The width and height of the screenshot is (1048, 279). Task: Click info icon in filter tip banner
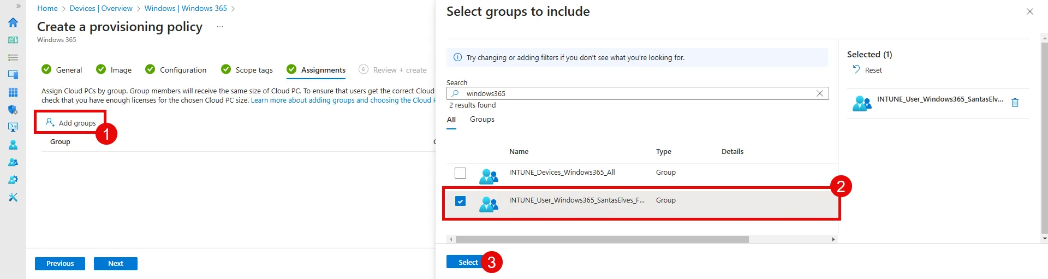pos(458,57)
